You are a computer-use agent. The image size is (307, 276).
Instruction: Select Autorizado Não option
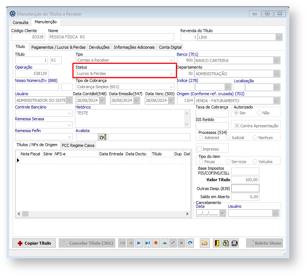tap(259, 113)
